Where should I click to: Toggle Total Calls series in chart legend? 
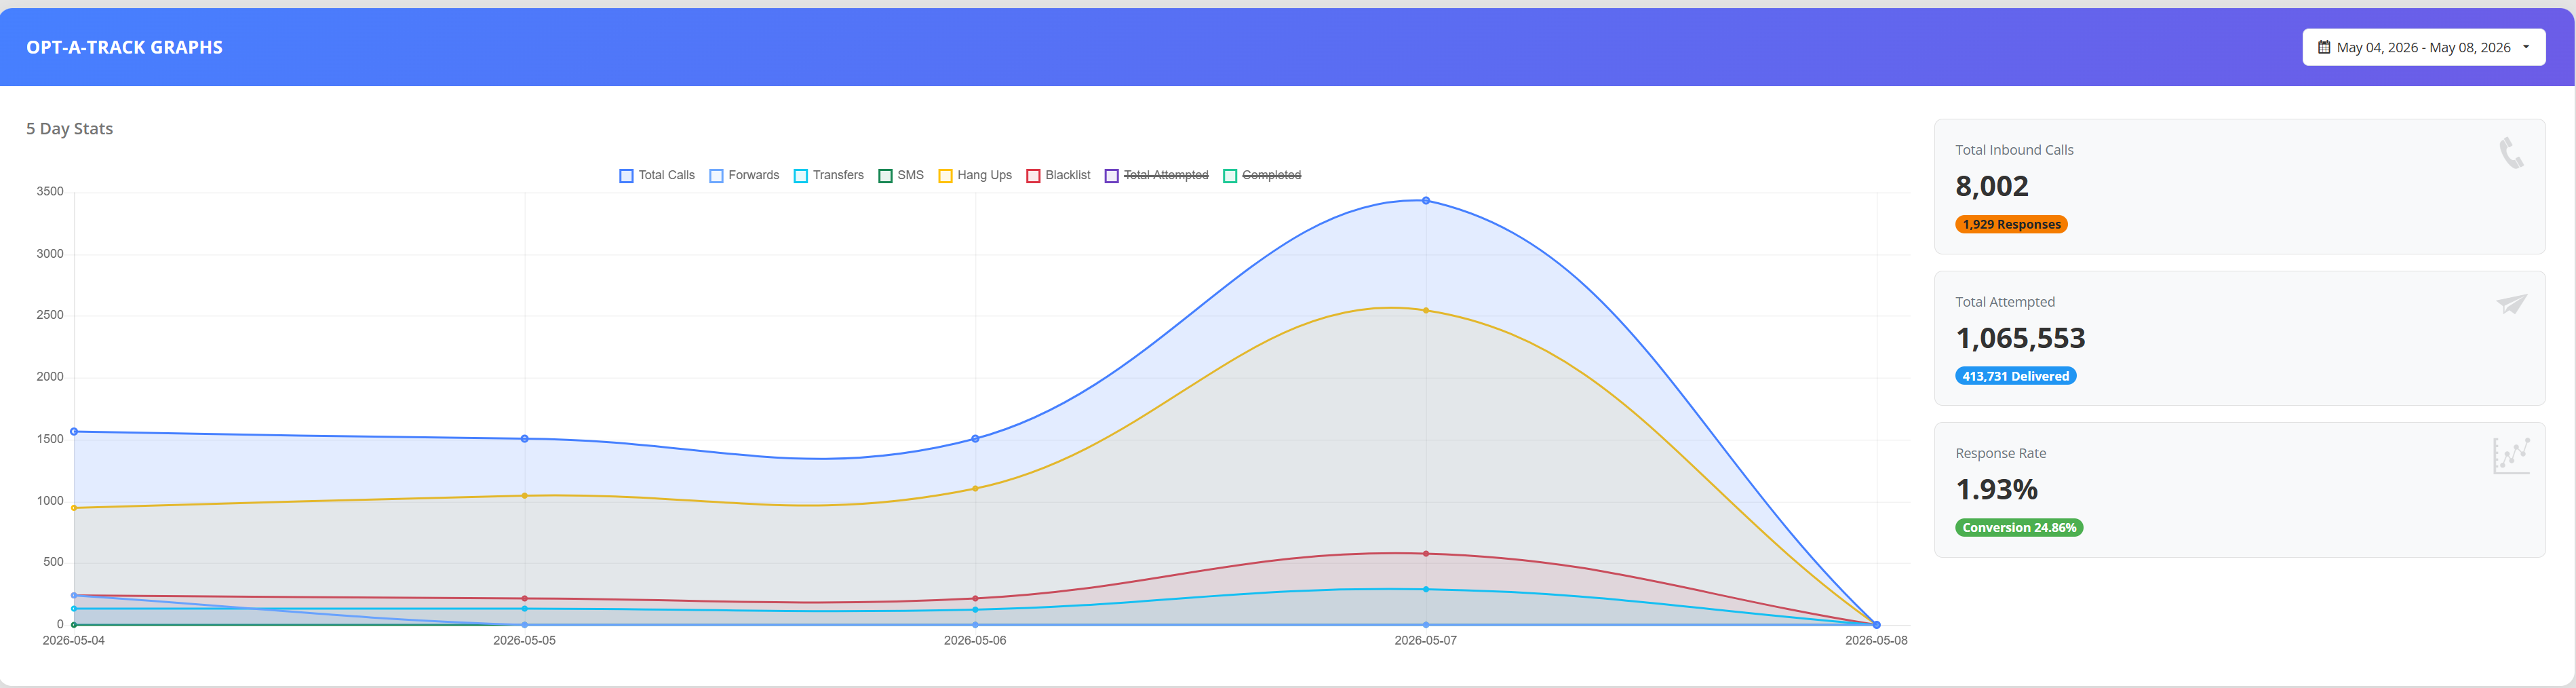[x=657, y=175]
